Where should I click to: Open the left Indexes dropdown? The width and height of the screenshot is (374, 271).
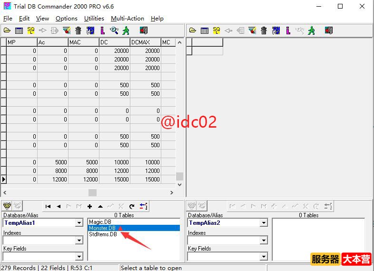click(x=79, y=241)
